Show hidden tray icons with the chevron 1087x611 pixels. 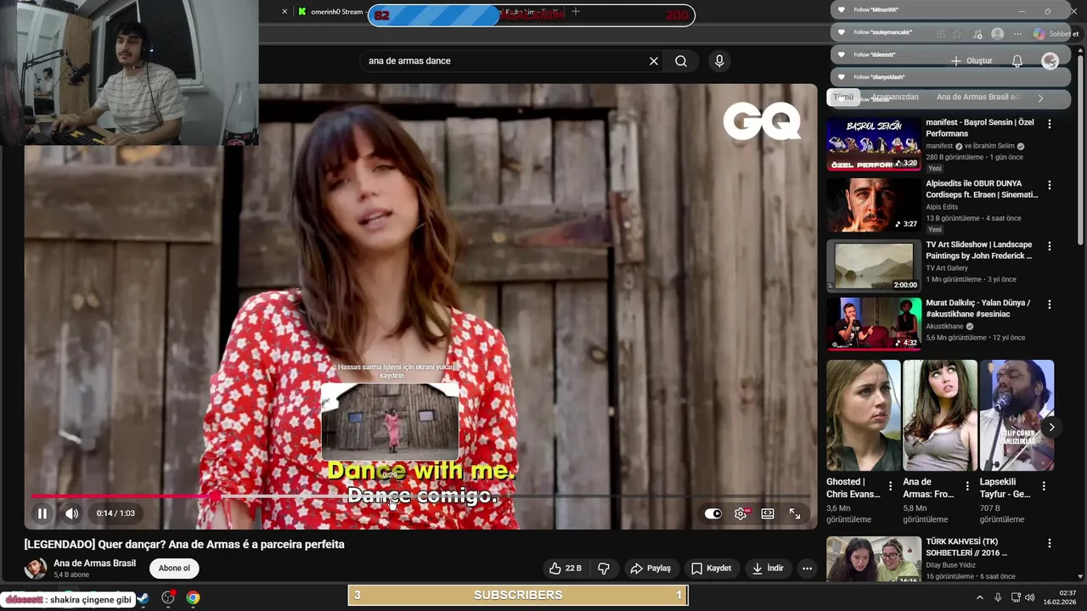pyautogui.click(x=979, y=597)
